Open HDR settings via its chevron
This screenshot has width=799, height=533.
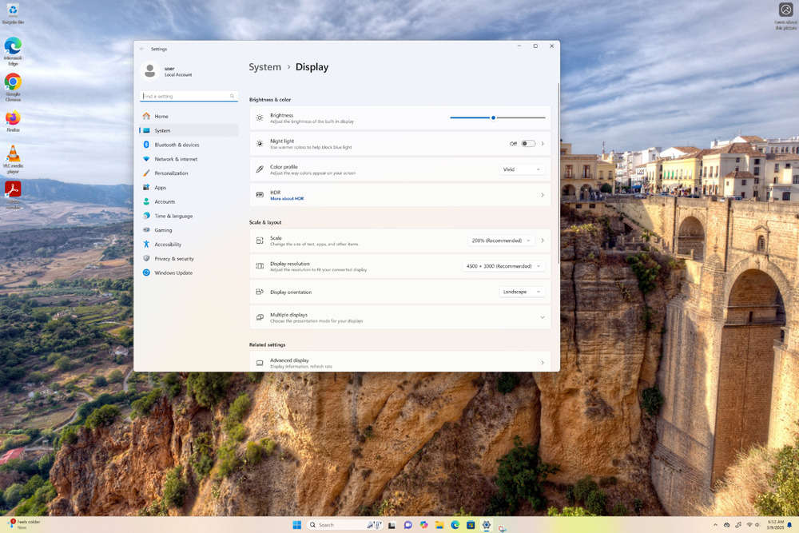pyautogui.click(x=543, y=195)
